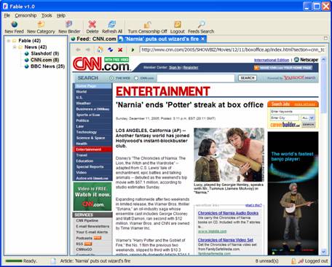Open Feeds Search magnifier

point(201,24)
